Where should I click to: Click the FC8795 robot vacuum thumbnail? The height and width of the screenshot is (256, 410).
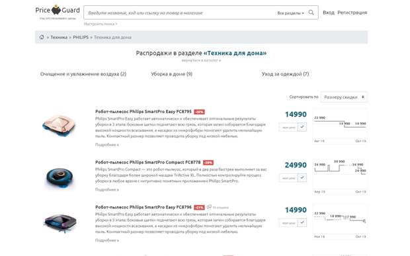pyautogui.click(x=59, y=125)
